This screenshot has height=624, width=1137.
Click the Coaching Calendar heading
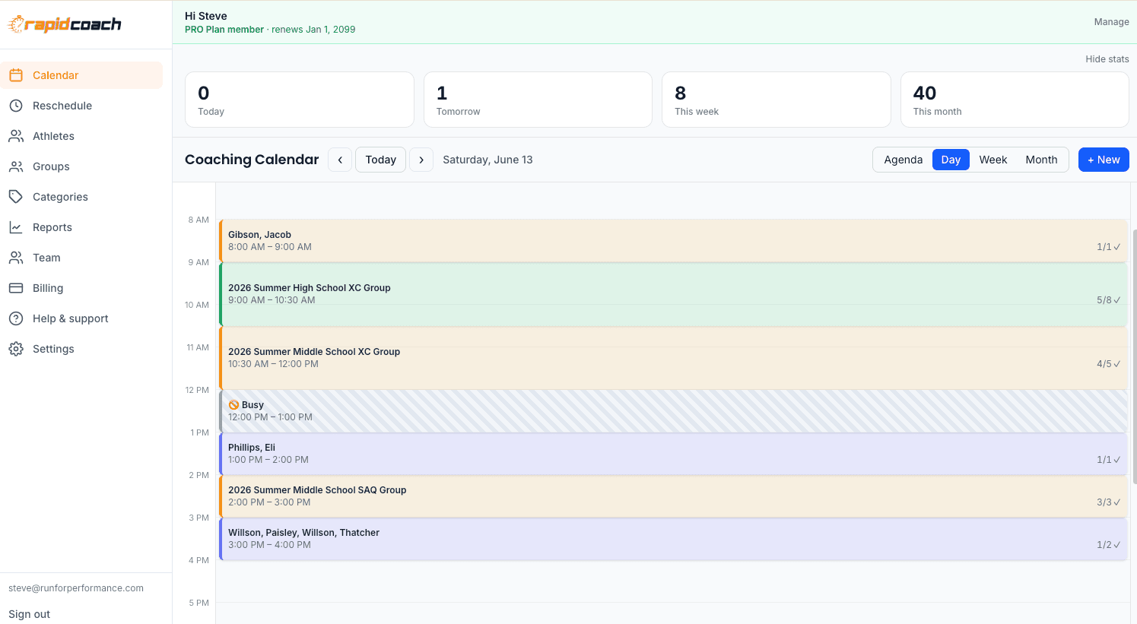click(x=252, y=160)
